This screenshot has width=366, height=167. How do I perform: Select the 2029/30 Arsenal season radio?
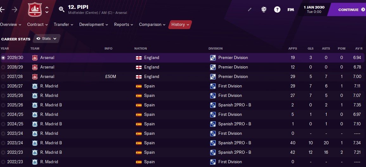(3, 58)
